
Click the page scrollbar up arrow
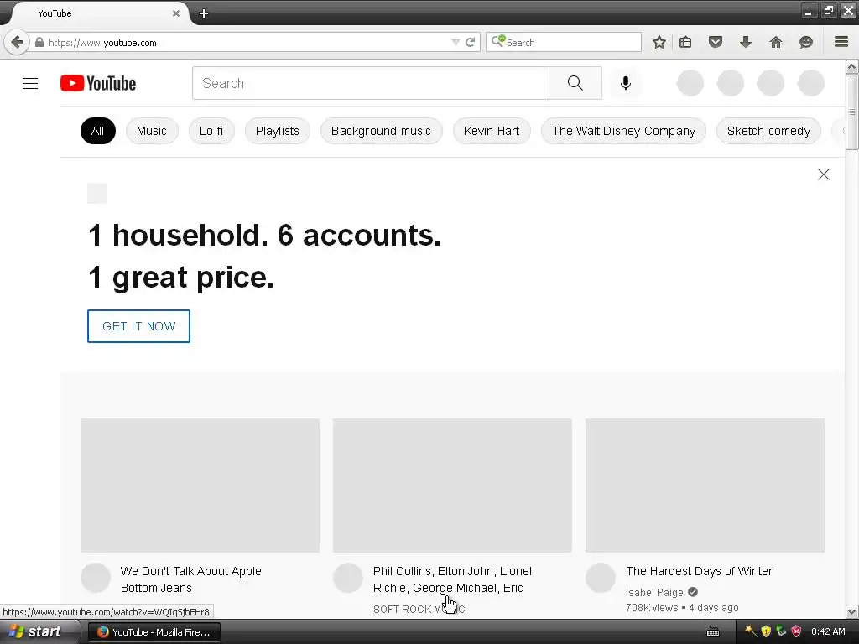[852, 67]
